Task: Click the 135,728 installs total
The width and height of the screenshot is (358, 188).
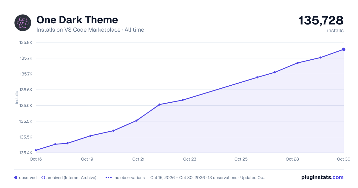Action: point(321,21)
